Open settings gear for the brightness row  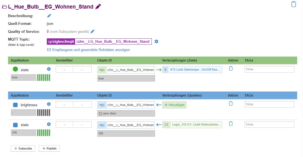click(49, 104)
